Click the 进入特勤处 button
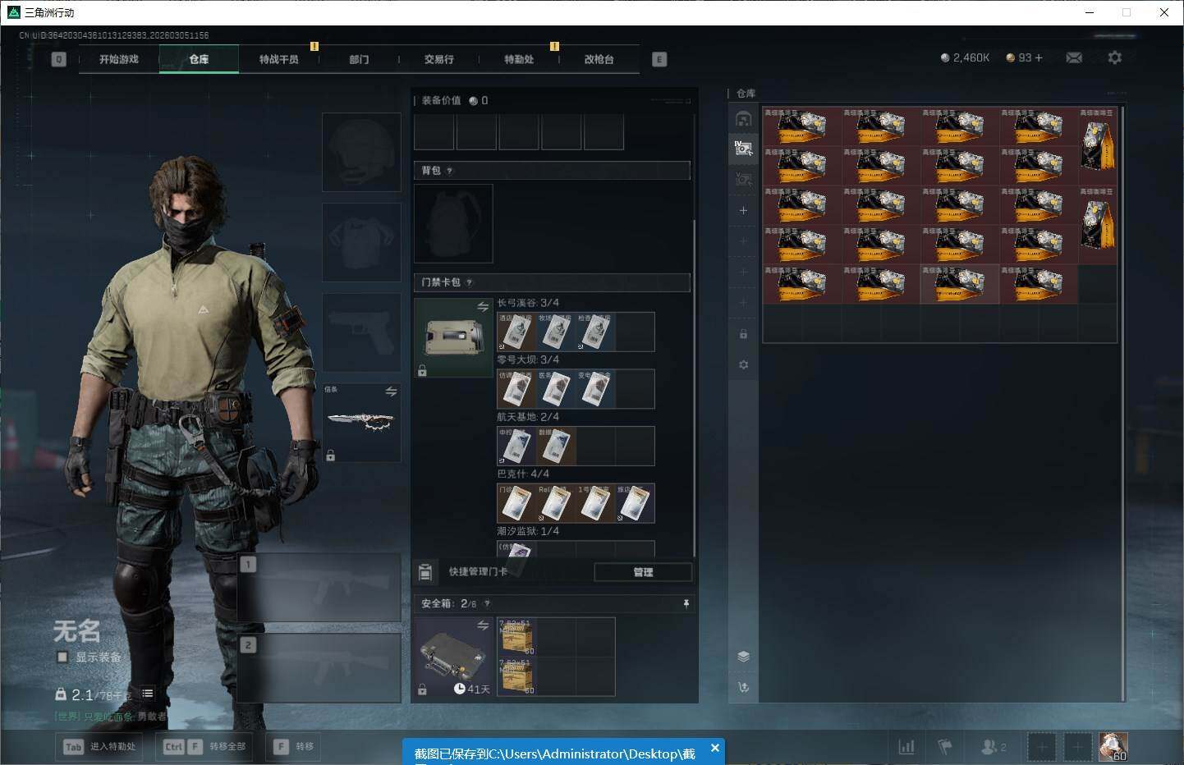1184x765 pixels. (100, 746)
